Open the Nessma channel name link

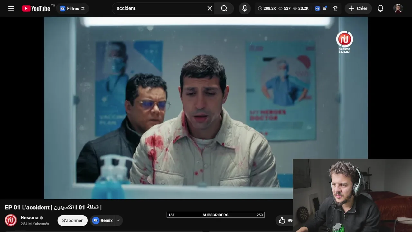coord(29,217)
